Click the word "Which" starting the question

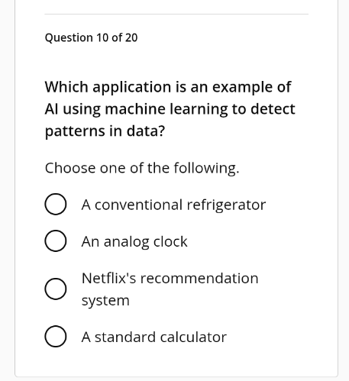[x=66, y=87]
